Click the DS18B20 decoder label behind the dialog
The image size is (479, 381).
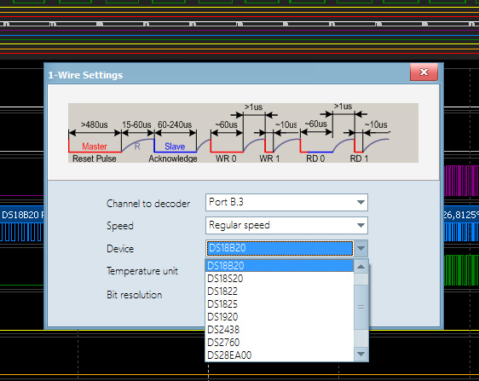(22, 215)
